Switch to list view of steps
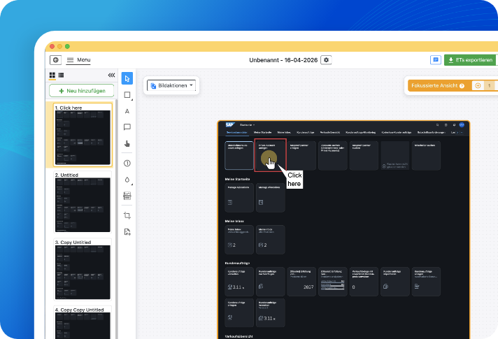This screenshot has width=498, height=339. (x=61, y=75)
